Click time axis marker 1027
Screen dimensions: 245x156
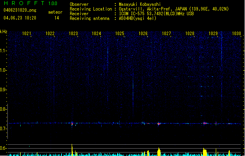(166, 34)
